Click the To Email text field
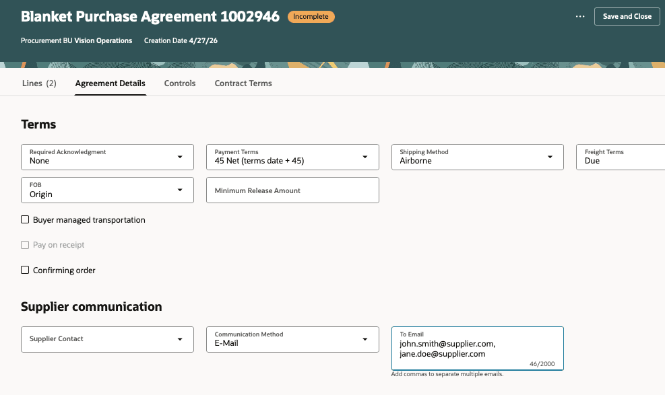Image resolution: width=665 pixels, height=395 pixels. pyautogui.click(x=478, y=349)
